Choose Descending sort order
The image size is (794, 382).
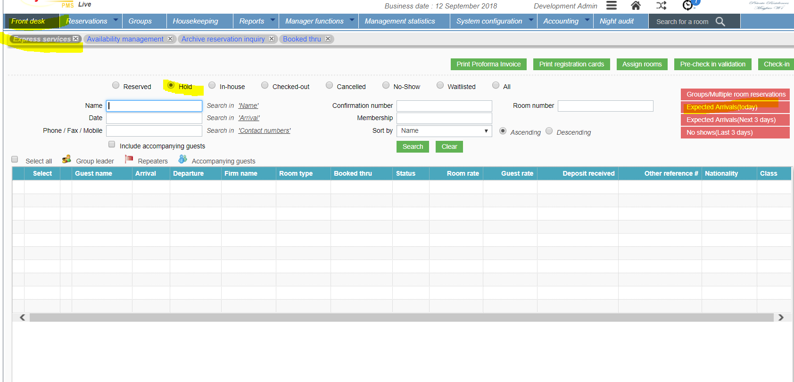(549, 131)
